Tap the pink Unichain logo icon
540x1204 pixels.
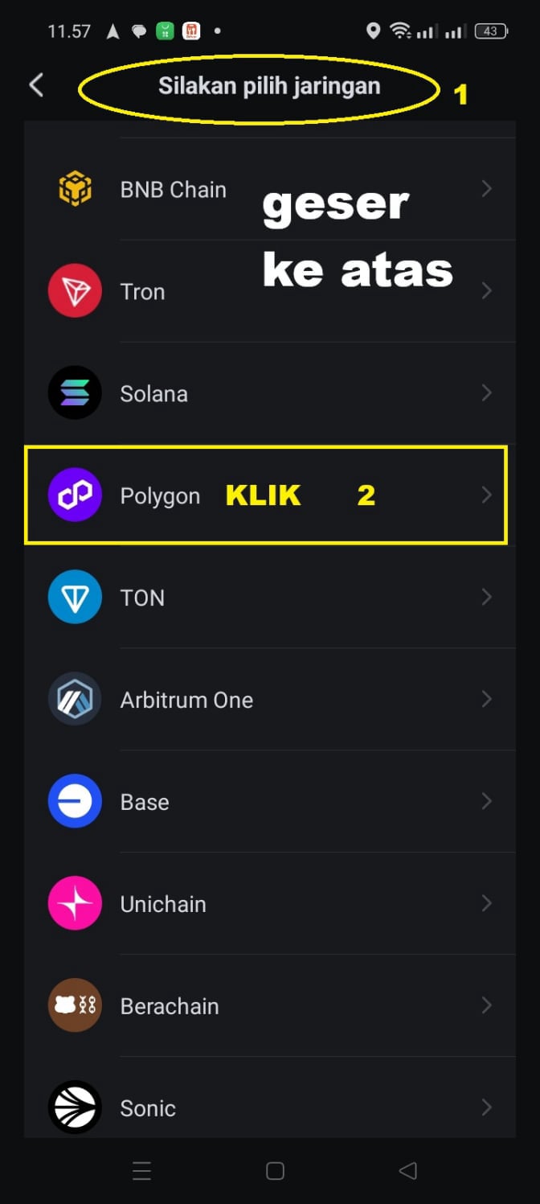pos(75,904)
